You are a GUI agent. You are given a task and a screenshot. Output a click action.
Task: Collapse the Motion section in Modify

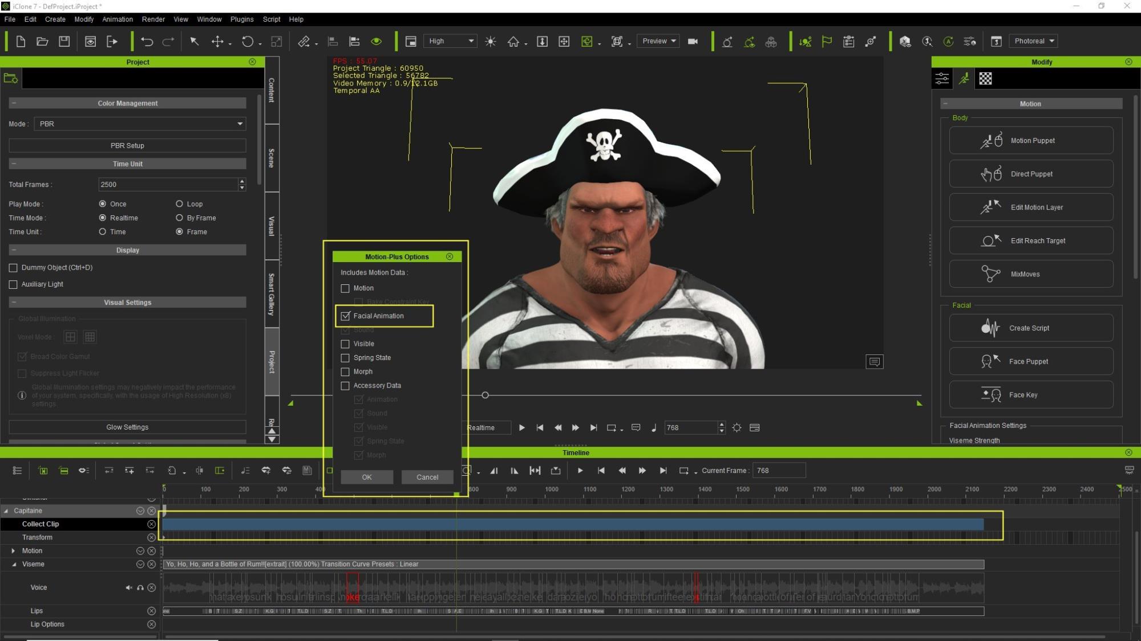tap(945, 104)
